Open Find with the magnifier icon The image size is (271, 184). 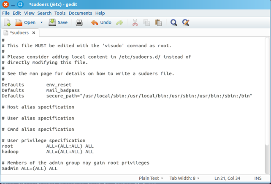click(173, 22)
